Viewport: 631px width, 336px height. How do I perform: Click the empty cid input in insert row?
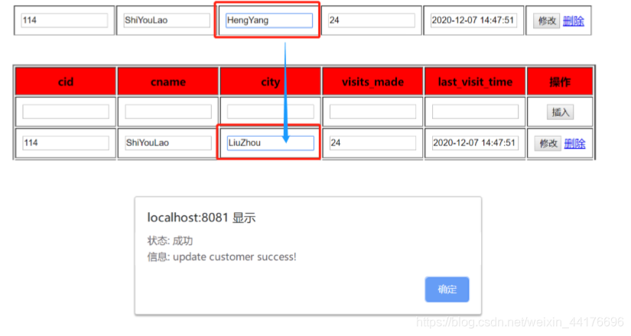66,111
